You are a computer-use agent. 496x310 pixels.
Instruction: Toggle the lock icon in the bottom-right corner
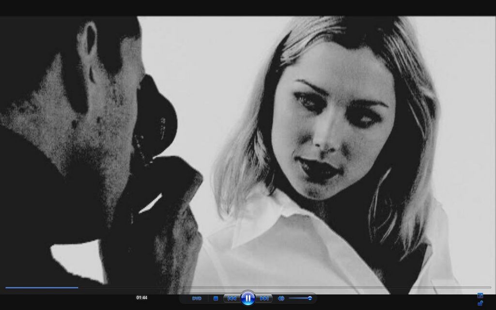coord(480,303)
